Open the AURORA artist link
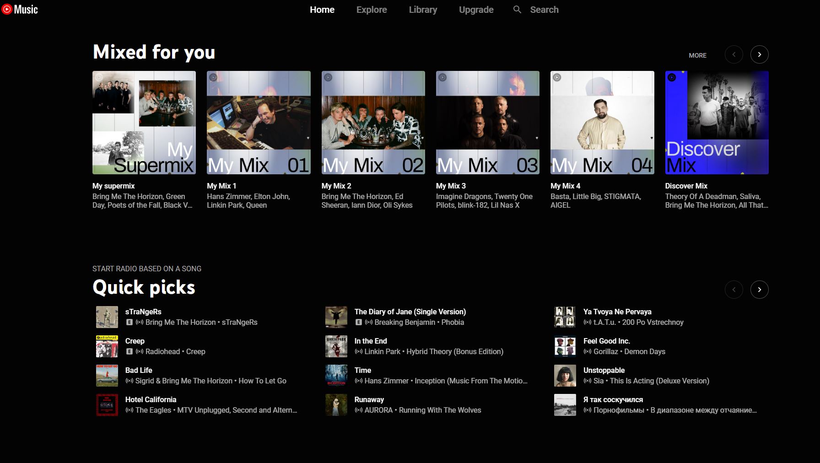This screenshot has height=463, width=820. pos(378,410)
